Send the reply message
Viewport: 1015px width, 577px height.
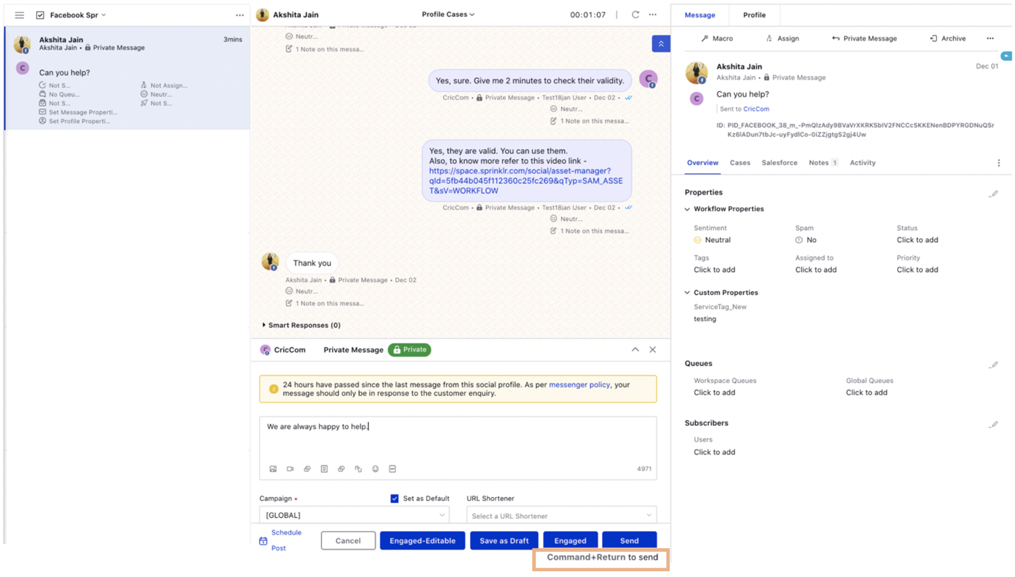[629, 541]
